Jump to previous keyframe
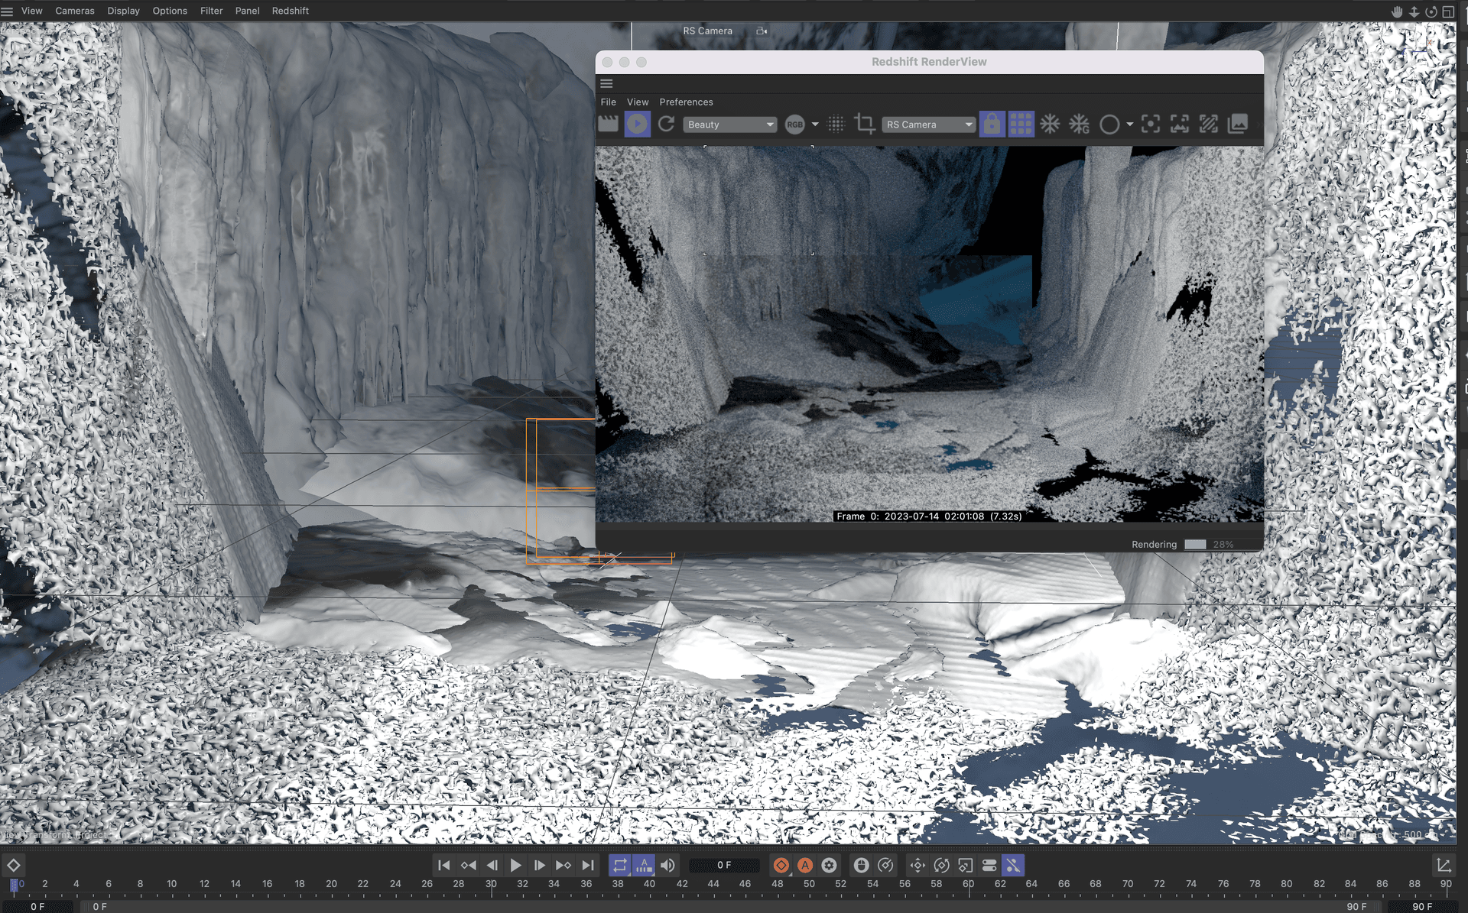The height and width of the screenshot is (913, 1468). 468,865
